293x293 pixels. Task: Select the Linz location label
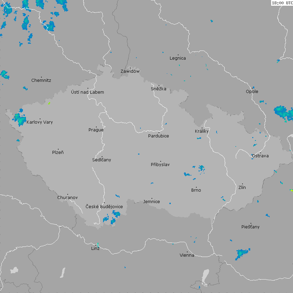coord(95,249)
